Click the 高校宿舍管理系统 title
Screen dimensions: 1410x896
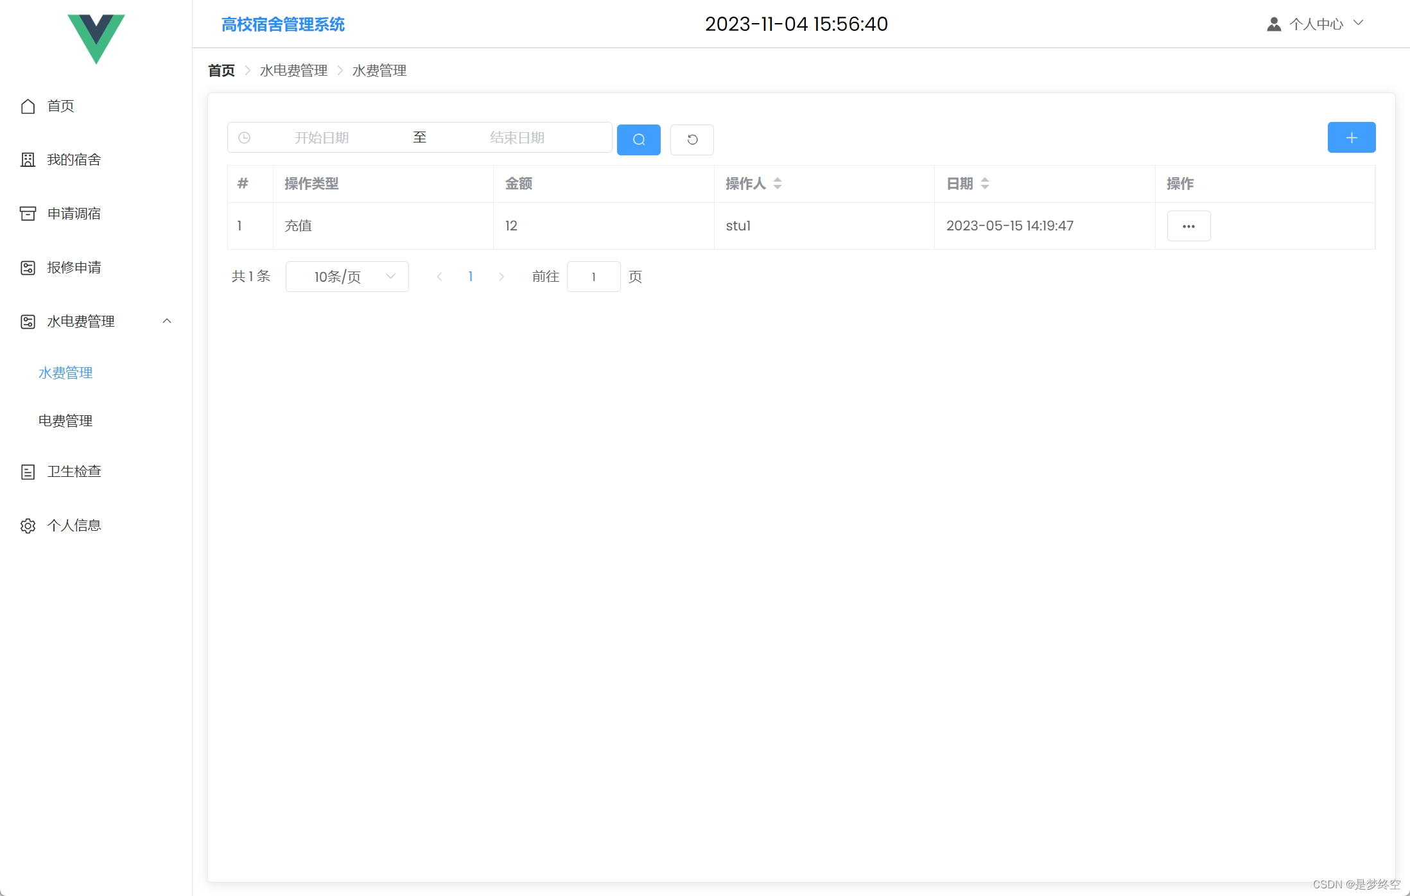pyautogui.click(x=283, y=24)
